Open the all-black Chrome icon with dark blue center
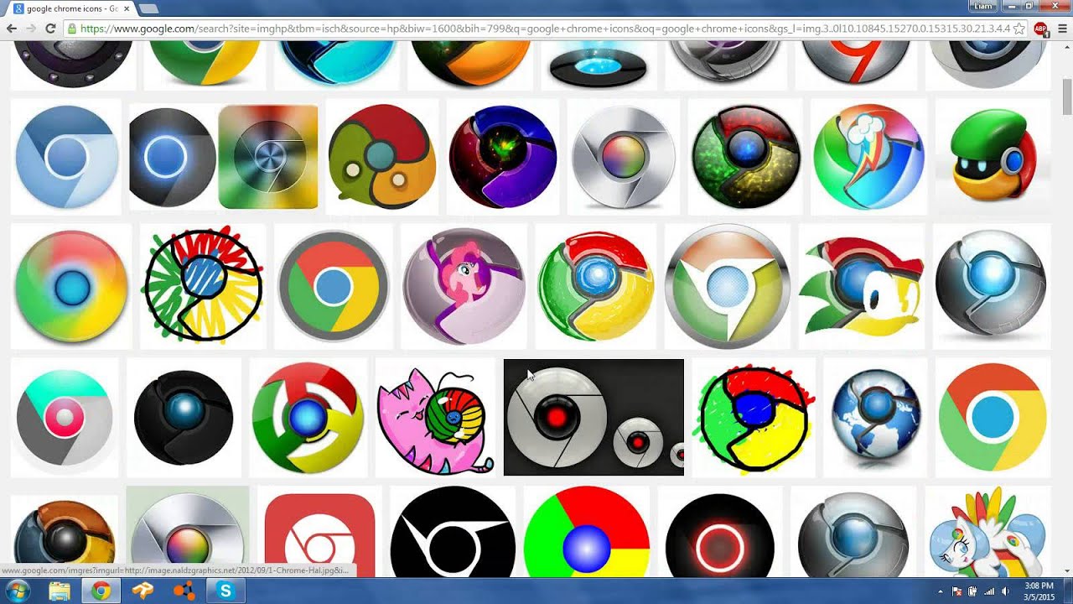Viewport: 1073px width, 604px height. tap(184, 418)
